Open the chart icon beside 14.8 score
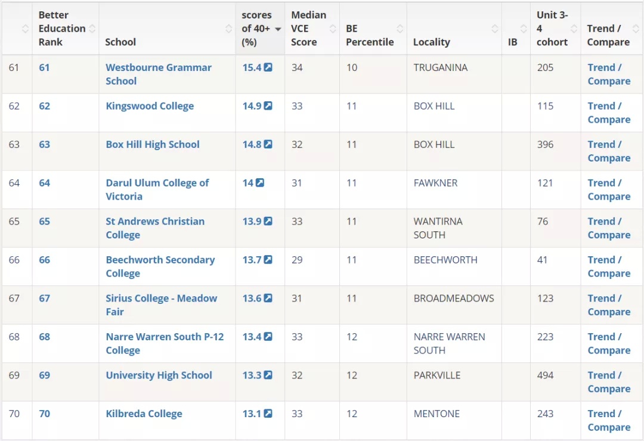 [x=268, y=144]
